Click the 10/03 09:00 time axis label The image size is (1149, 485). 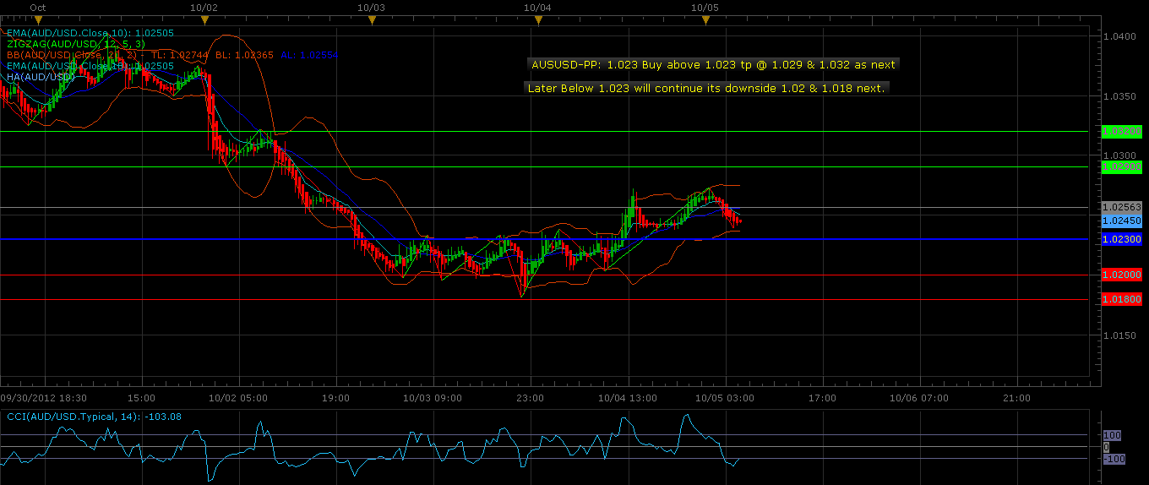click(433, 397)
